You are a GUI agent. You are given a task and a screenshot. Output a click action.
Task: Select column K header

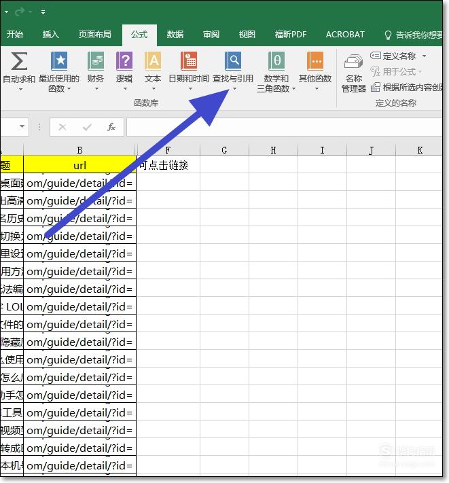pos(419,150)
